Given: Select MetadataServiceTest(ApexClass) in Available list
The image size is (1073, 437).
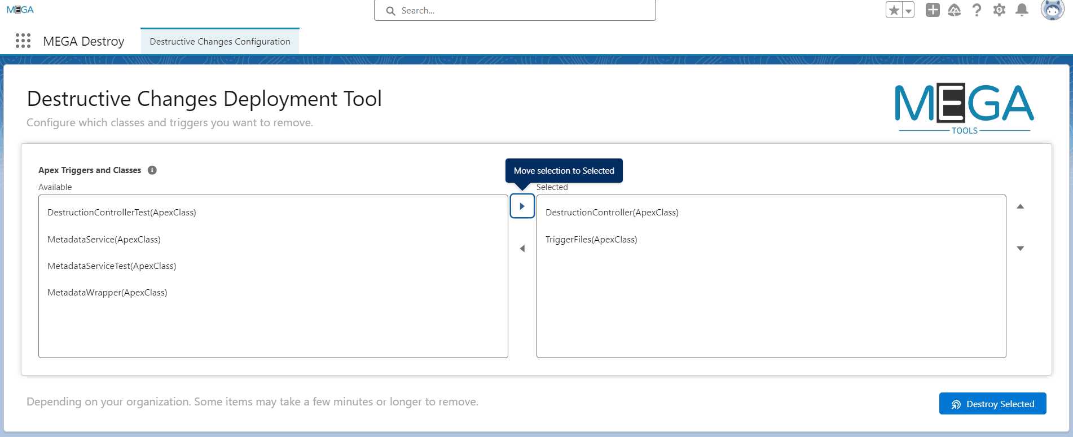Looking at the screenshot, I should point(273,266).
